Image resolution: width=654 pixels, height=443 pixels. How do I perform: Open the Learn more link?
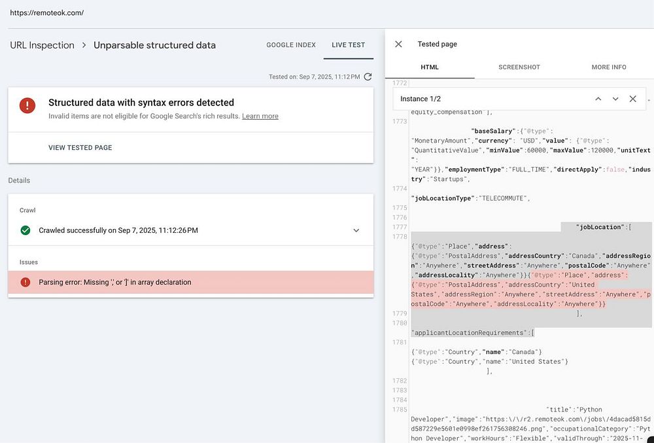coord(260,116)
